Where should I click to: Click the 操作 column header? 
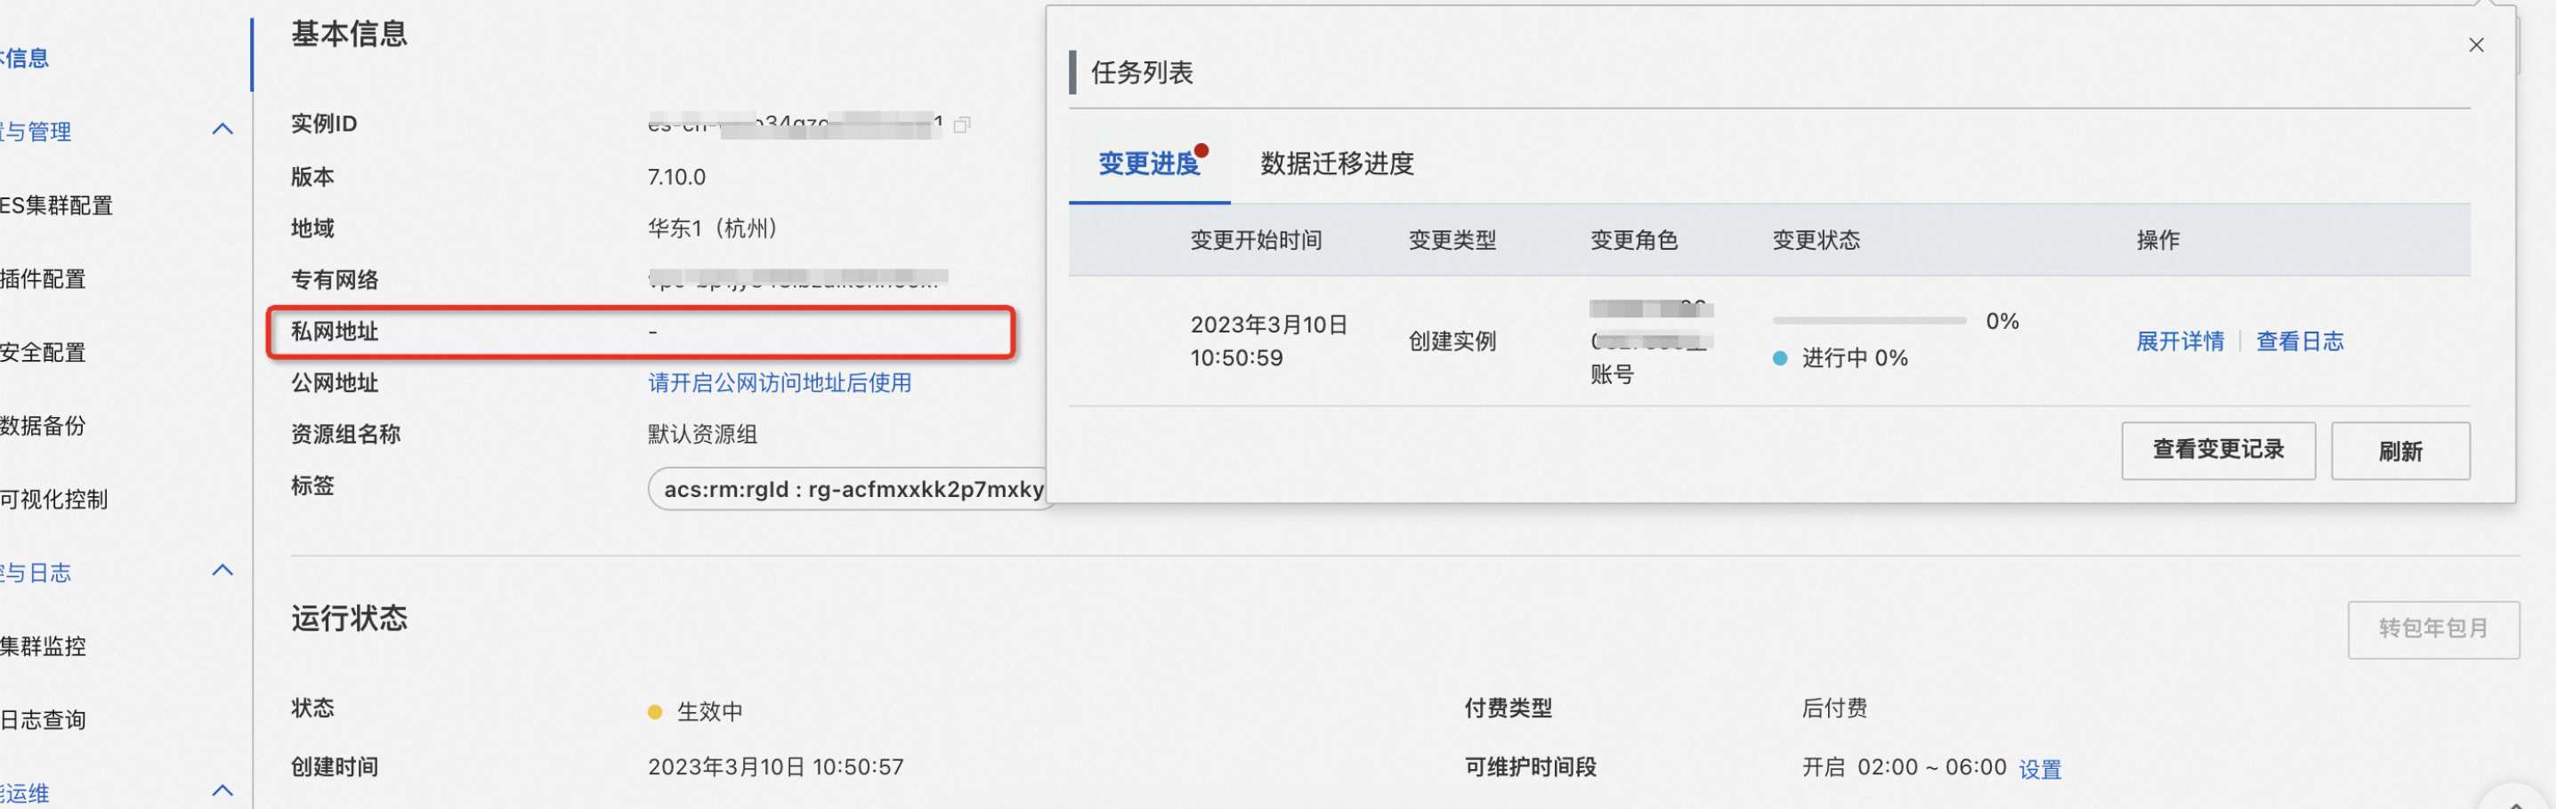pyautogui.click(x=2157, y=240)
